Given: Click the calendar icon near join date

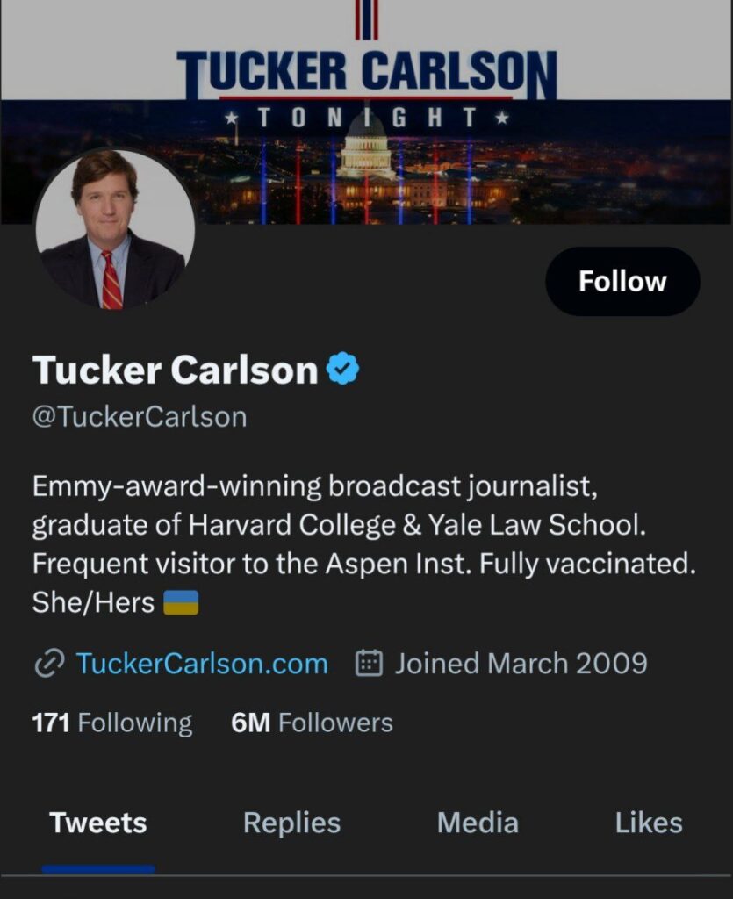Looking at the screenshot, I should pos(369,664).
